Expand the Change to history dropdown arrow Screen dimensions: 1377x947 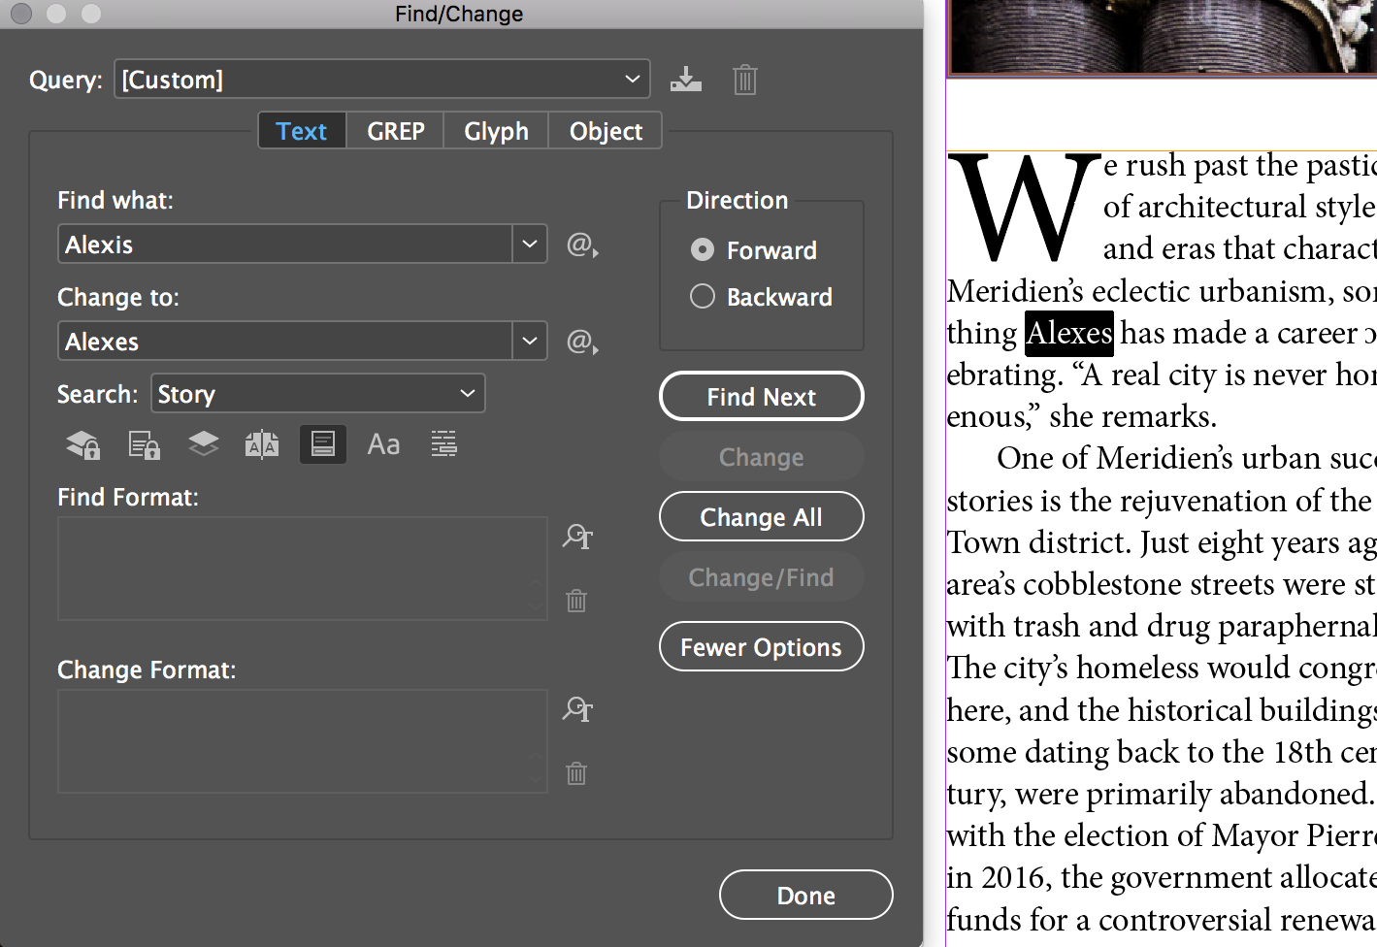[530, 341]
